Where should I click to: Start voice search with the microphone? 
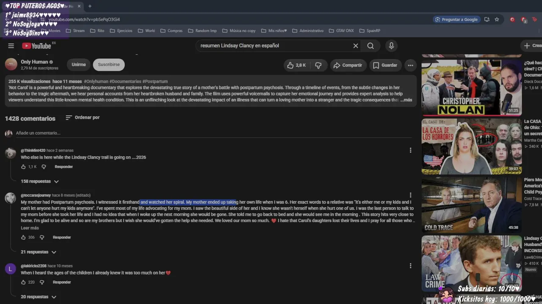tap(391, 46)
